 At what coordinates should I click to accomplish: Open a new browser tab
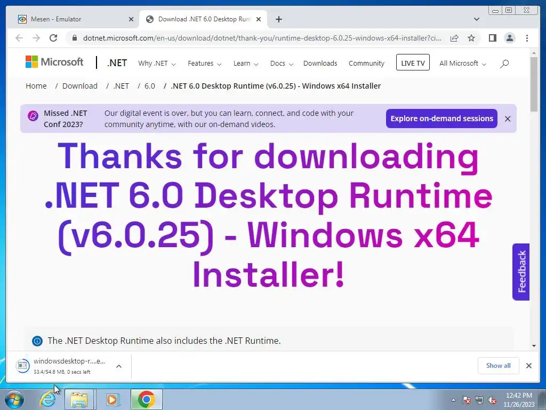point(278,19)
